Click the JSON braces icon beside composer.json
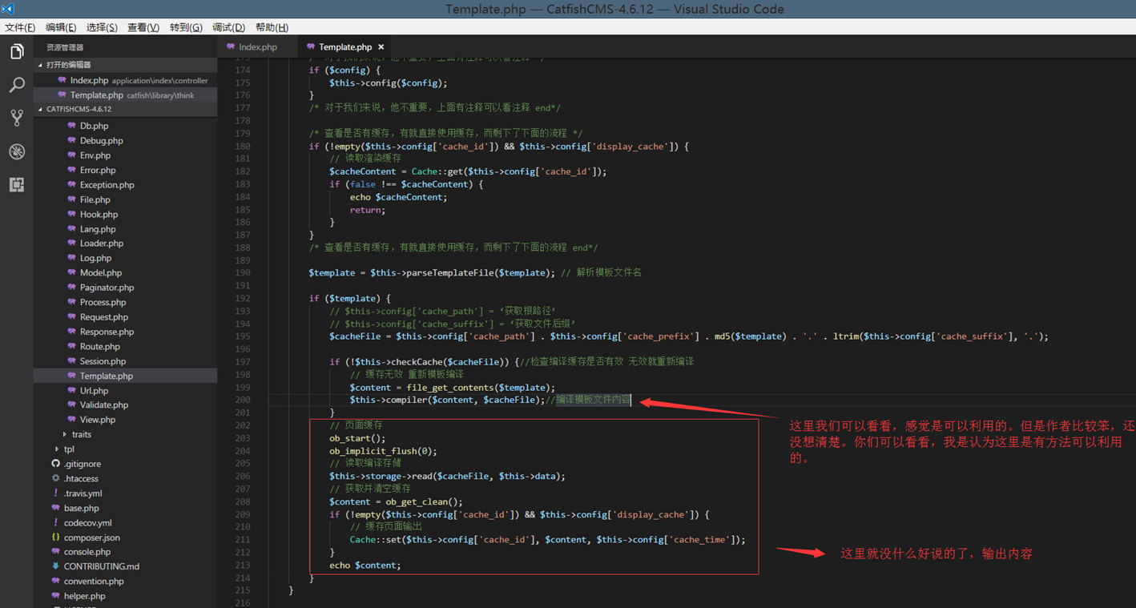Screen dimensions: 1136x608 (55, 538)
